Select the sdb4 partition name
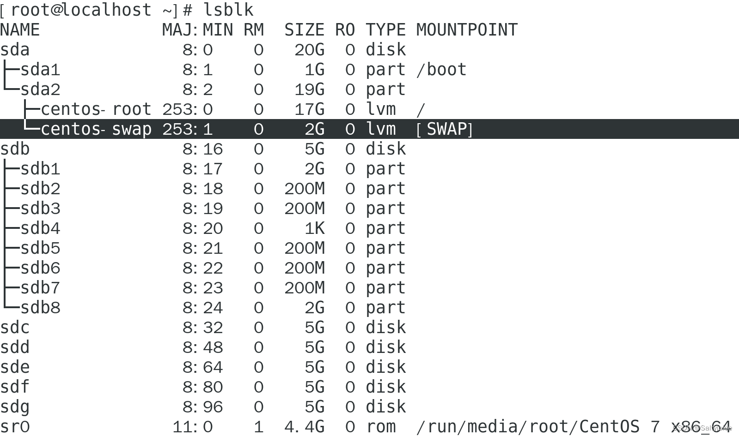 coord(40,228)
